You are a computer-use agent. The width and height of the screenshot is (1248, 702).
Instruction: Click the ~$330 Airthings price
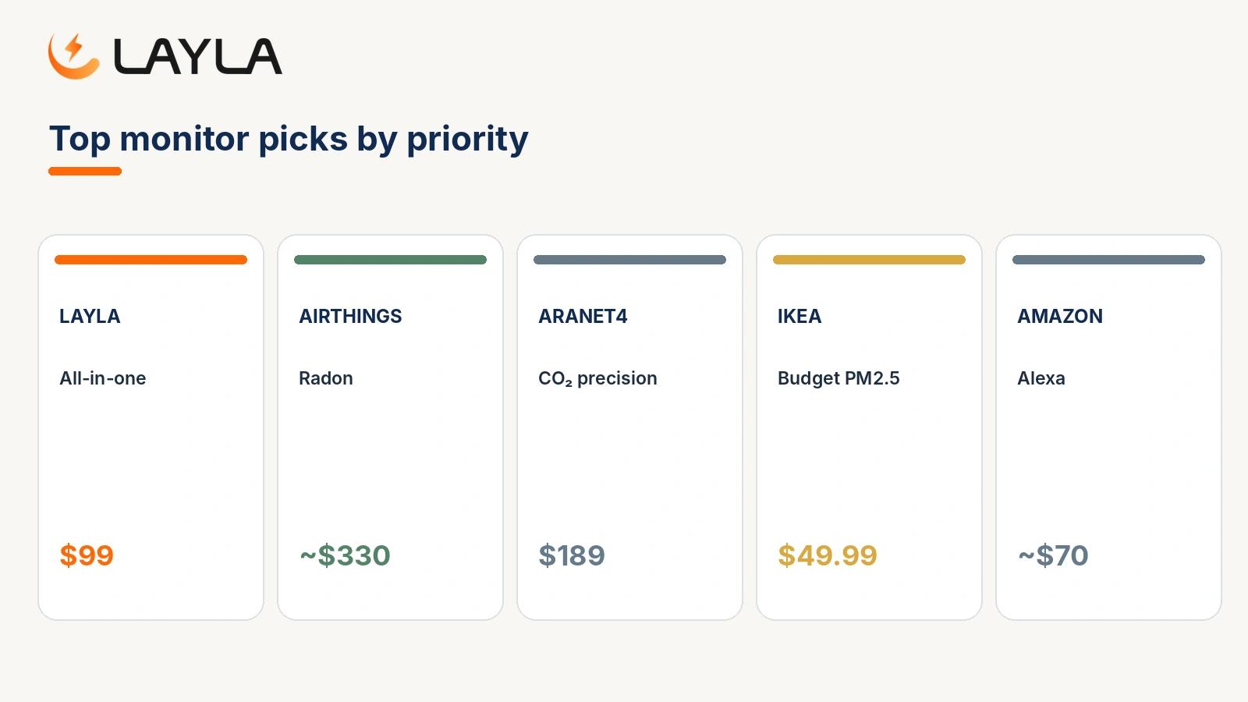(x=345, y=555)
